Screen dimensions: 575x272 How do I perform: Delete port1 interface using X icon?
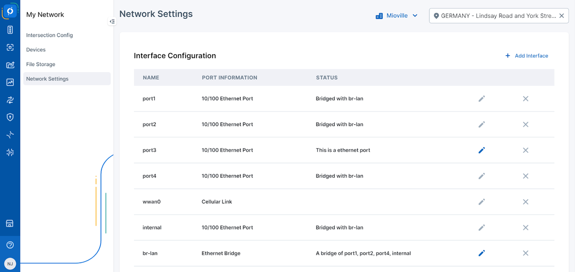525,98
